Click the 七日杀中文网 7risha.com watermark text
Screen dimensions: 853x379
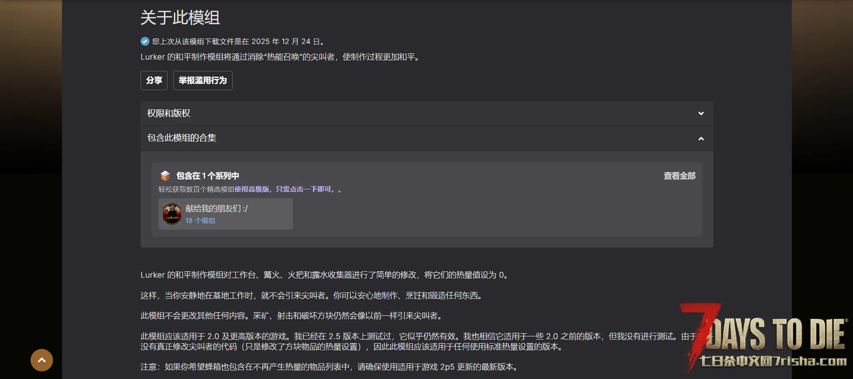click(773, 361)
